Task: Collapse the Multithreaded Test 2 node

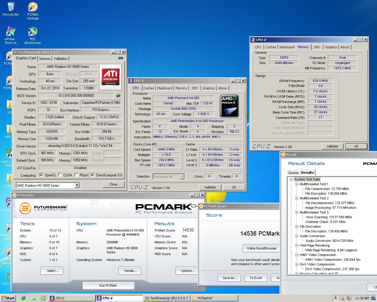Action: 297,198
